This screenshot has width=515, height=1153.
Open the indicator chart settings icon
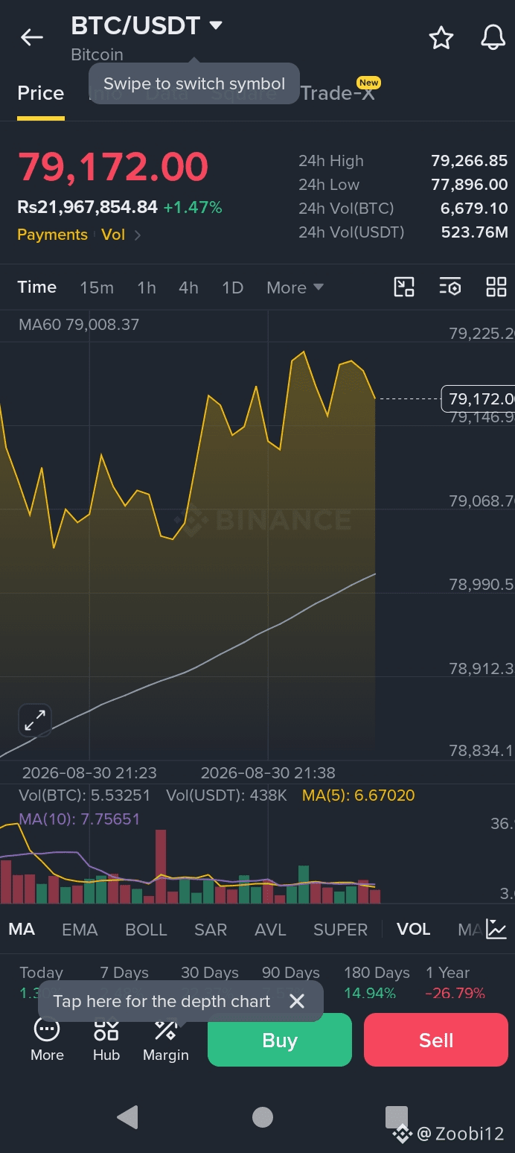496,929
